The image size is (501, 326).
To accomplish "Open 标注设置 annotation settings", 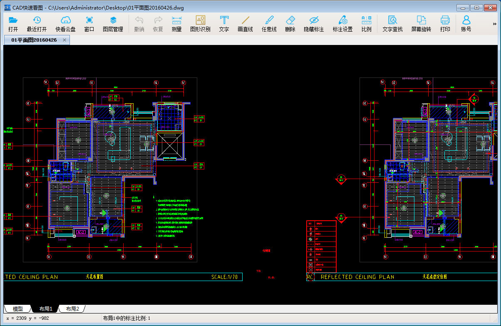I will [x=342, y=24].
